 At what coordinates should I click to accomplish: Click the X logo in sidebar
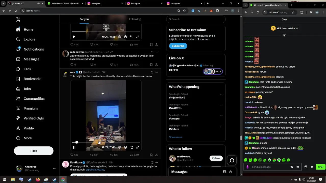coord(18,20)
